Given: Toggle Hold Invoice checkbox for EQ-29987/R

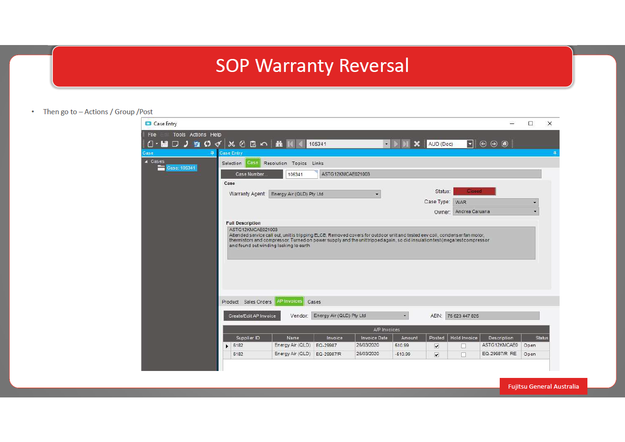Looking at the screenshot, I should click(x=464, y=355).
